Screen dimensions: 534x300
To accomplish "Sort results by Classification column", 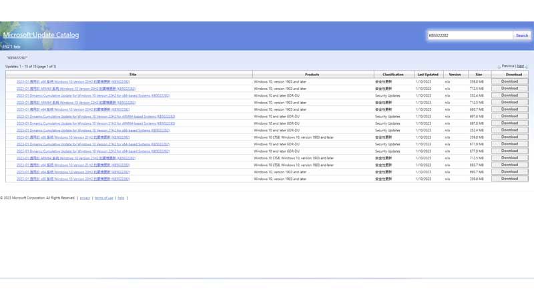I will point(393,75).
